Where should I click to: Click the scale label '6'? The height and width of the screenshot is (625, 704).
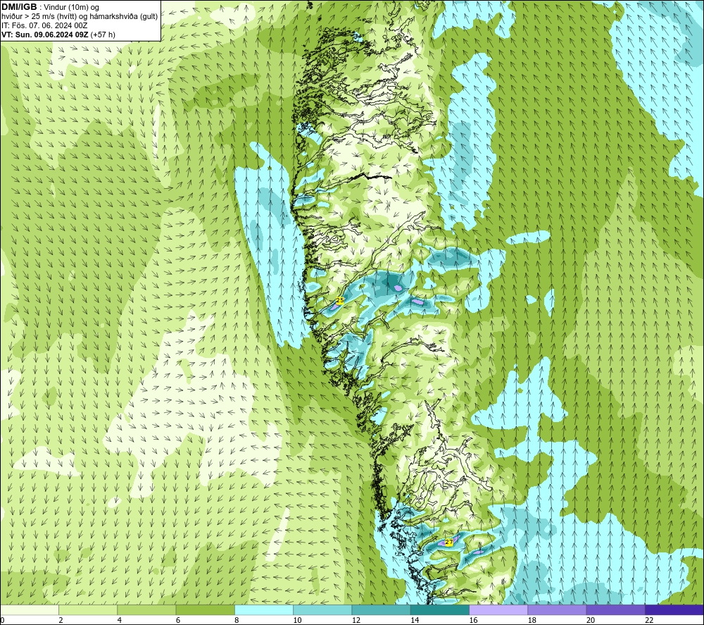pos(178,621)
